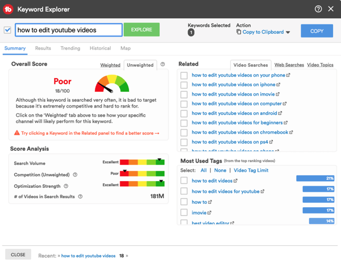Click the overall score gauge dial

click(x=112, y=83)
